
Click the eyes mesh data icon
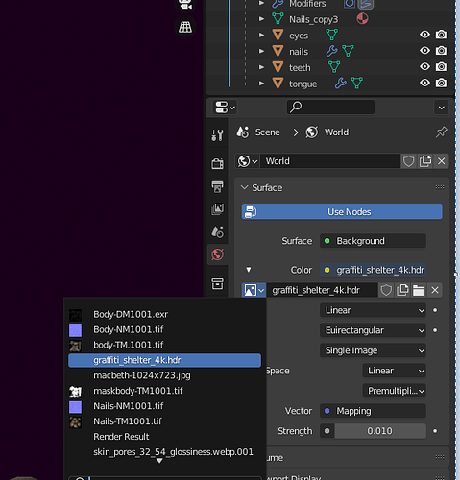click(x=332, y=35)
